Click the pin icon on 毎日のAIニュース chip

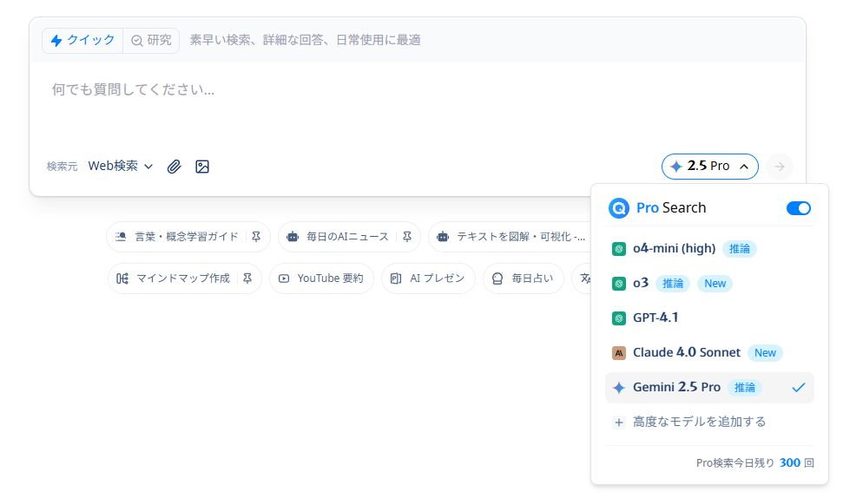[x=406, y=237]
